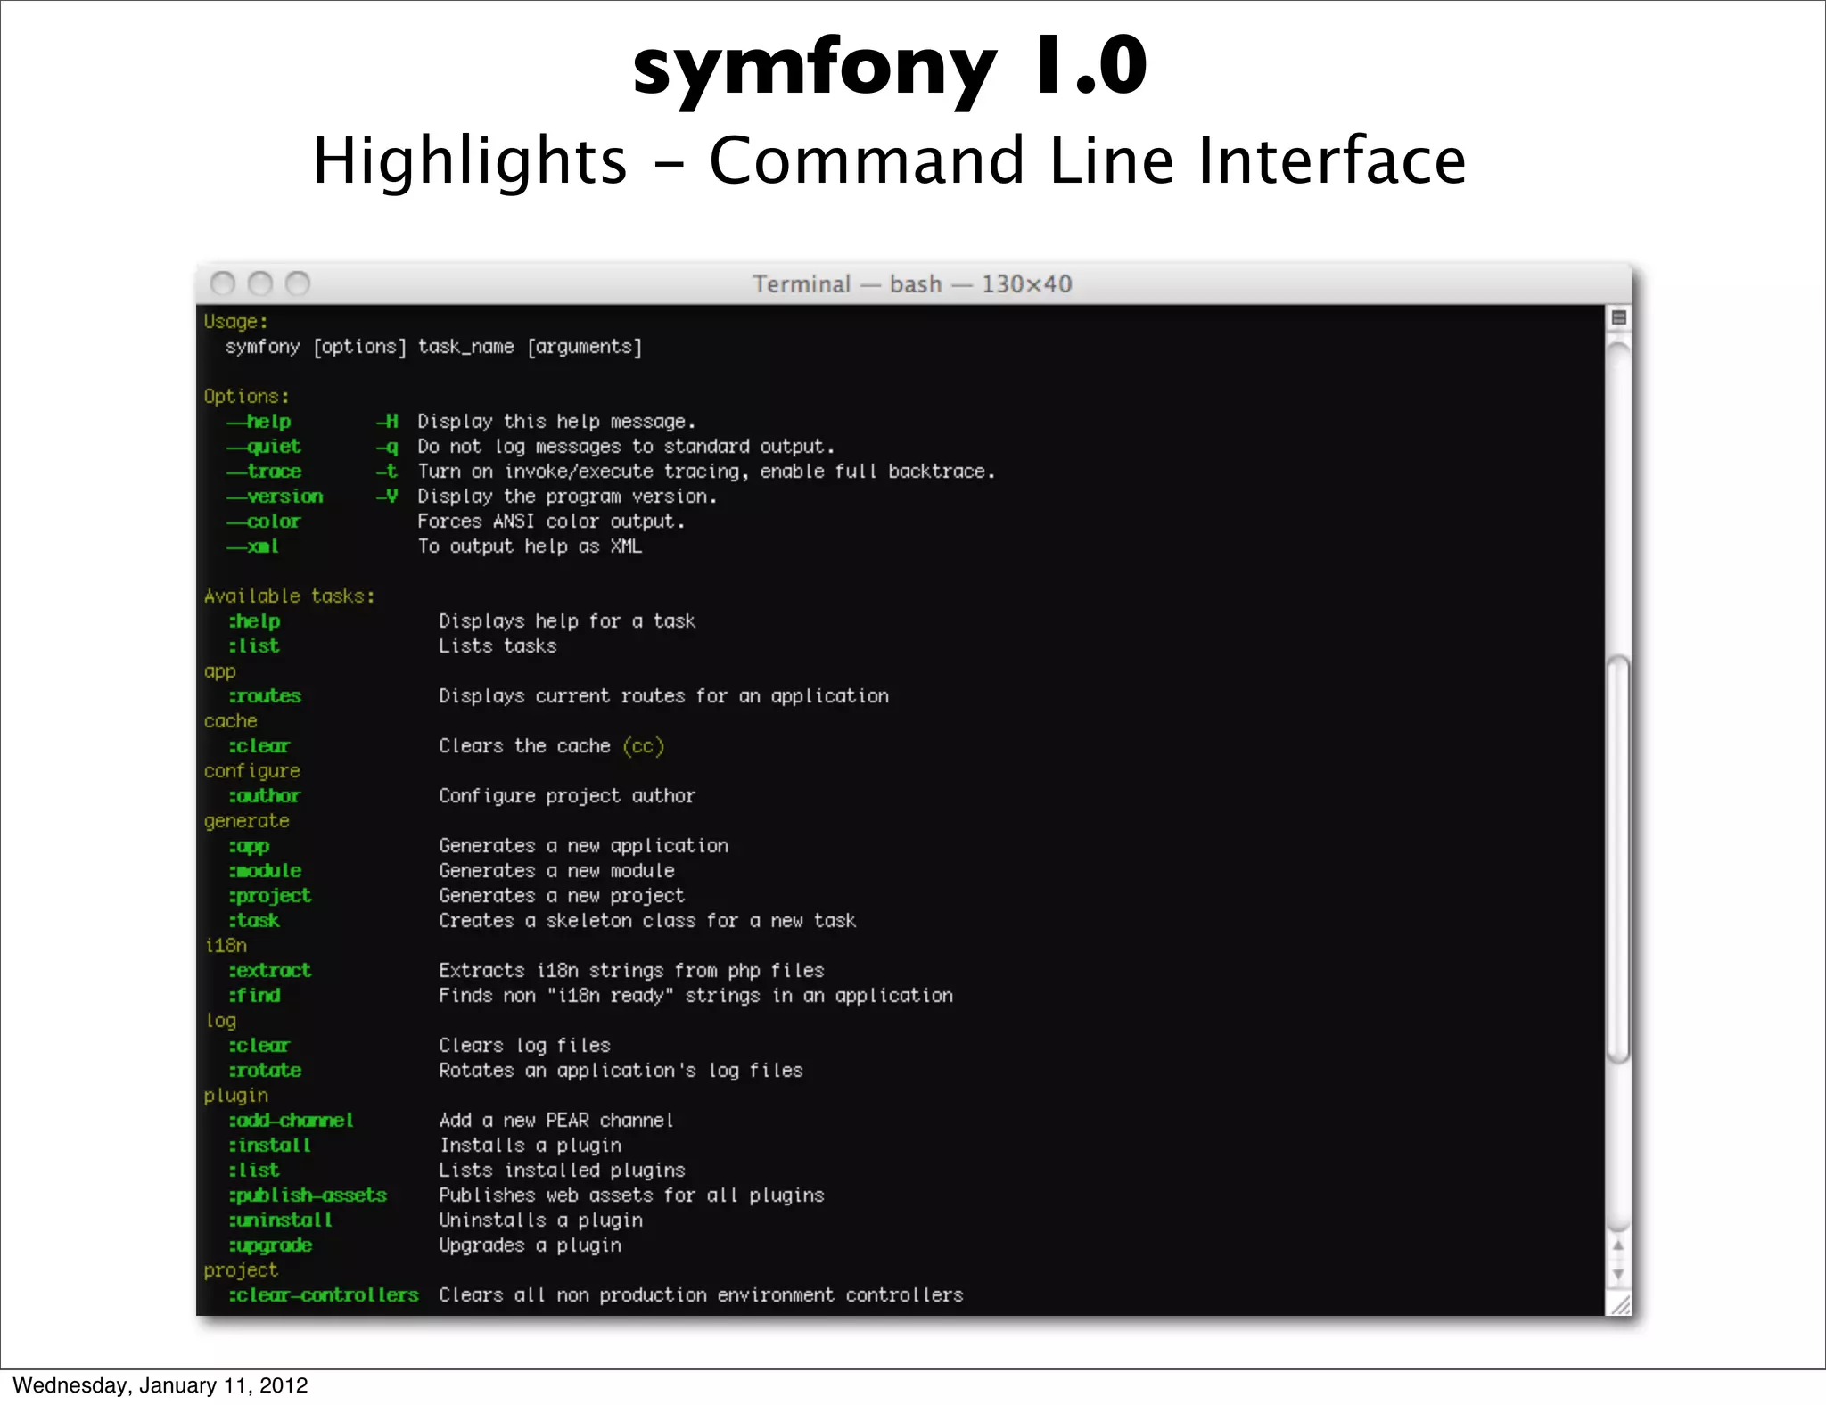The width and height of the screenshot is (1826, 1405).
Task: Click 'Forces ANSI color output.' text
Action: click(551, 522)
